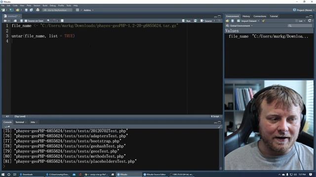
Task: Click the Go to file/function field
Action: (x=57, y=10)
